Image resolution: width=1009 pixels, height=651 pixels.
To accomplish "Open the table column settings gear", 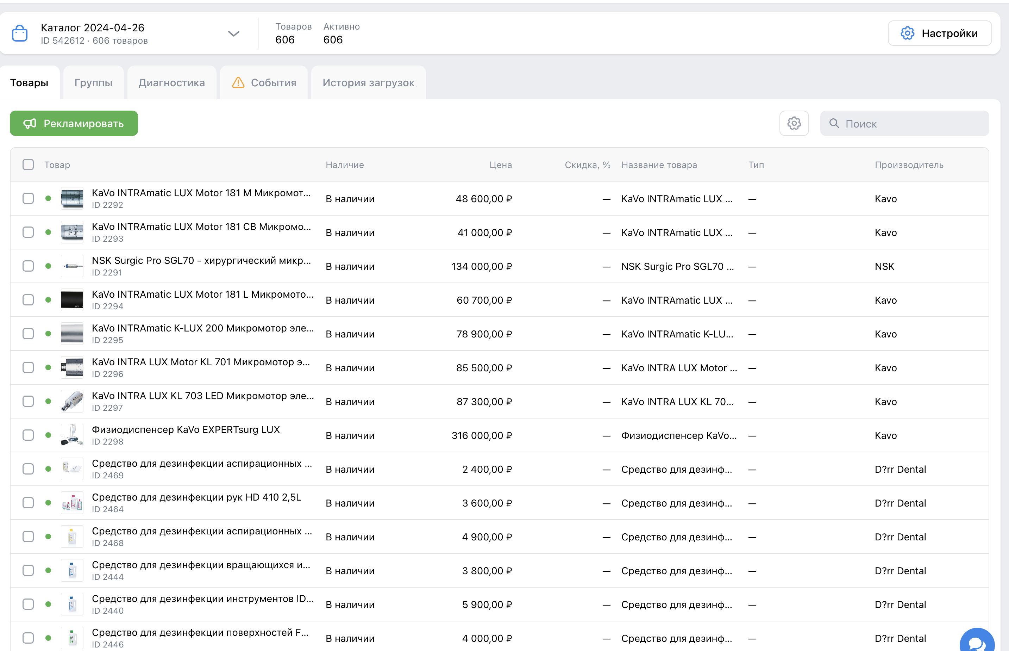I will point(794,123).
